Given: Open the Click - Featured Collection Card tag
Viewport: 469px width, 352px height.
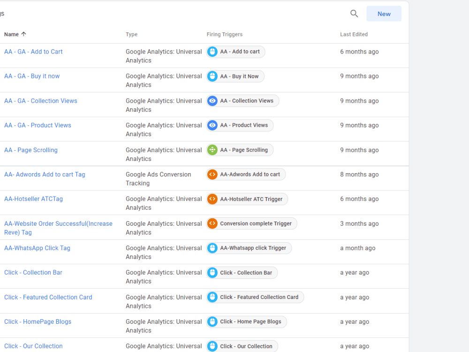Looking at the screenshot, I should [x=48, y=297].
